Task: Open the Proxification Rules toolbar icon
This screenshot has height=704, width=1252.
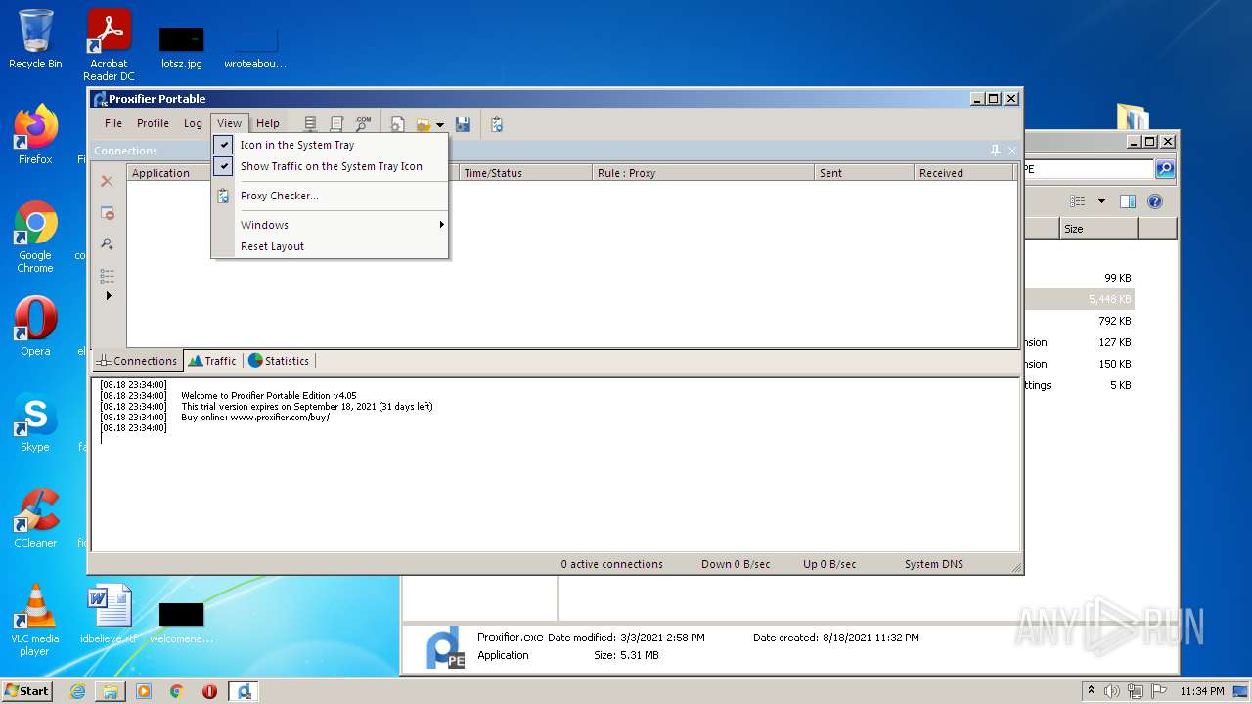Action: click(x=336, y=124)
